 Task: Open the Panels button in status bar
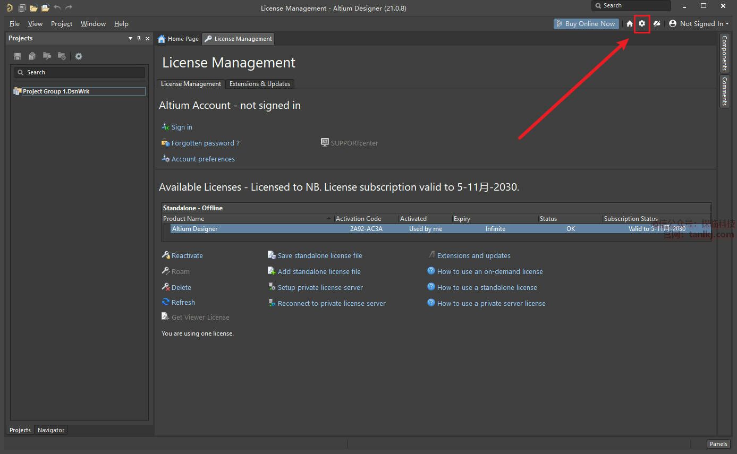pyautogui.click(x=718, y=444)
